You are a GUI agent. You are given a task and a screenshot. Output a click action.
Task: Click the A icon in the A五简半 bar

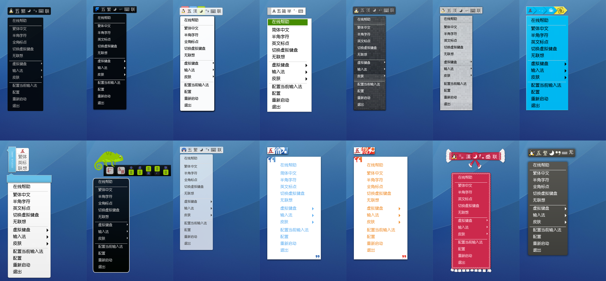pos(274,11)
